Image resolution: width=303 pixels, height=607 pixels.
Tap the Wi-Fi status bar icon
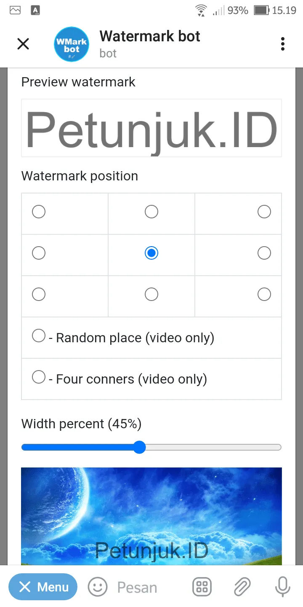click(x=201, y=10)
